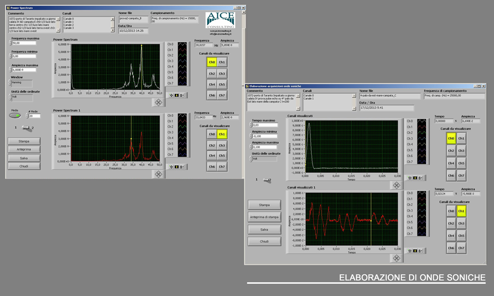Select the cursor movement tool under the Power Spectrum 1 graph
The height and width of the screenshot is (296, 494).
click(x=171, y=167)
